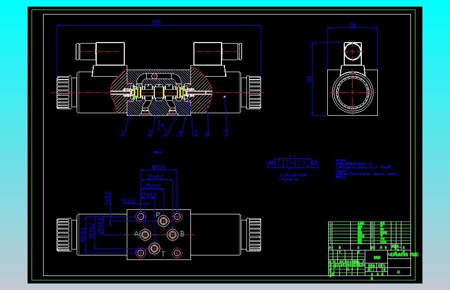Pick the vertical 5±0.2 dimension text

coord(108,198)
